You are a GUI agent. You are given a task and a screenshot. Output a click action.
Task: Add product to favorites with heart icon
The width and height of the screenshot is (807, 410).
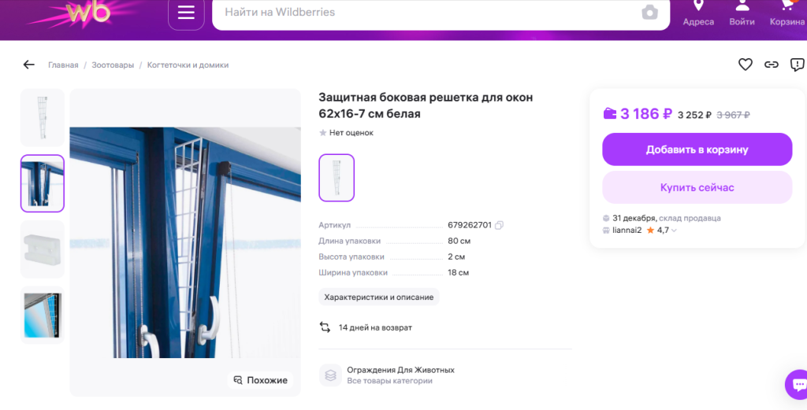[x=745, y=65]
